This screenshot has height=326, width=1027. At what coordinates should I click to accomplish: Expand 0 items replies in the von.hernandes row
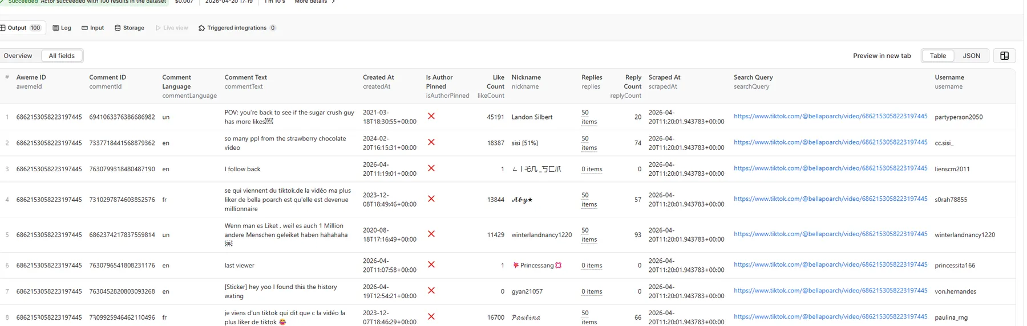(x=592, y=291)
